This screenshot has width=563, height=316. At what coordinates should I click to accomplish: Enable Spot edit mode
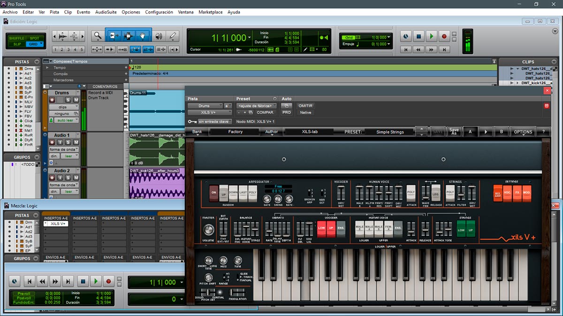click(x=35, y=38)
